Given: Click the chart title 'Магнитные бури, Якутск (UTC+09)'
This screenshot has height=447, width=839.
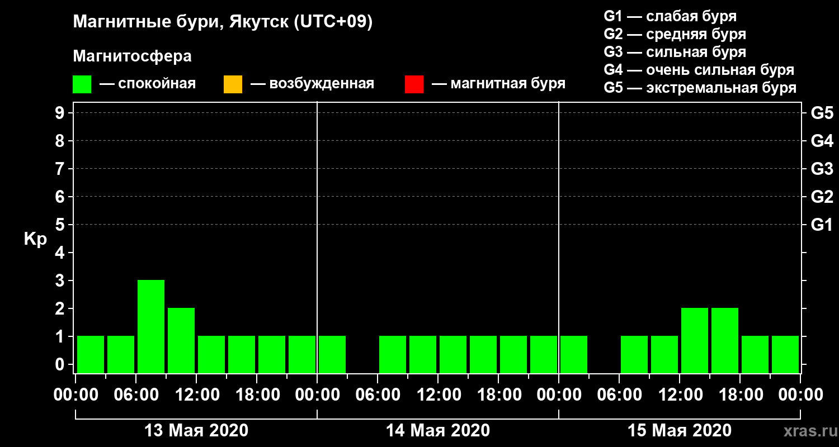Looking at the screenshot, I should pyautogui.click(x=223, y=22).
